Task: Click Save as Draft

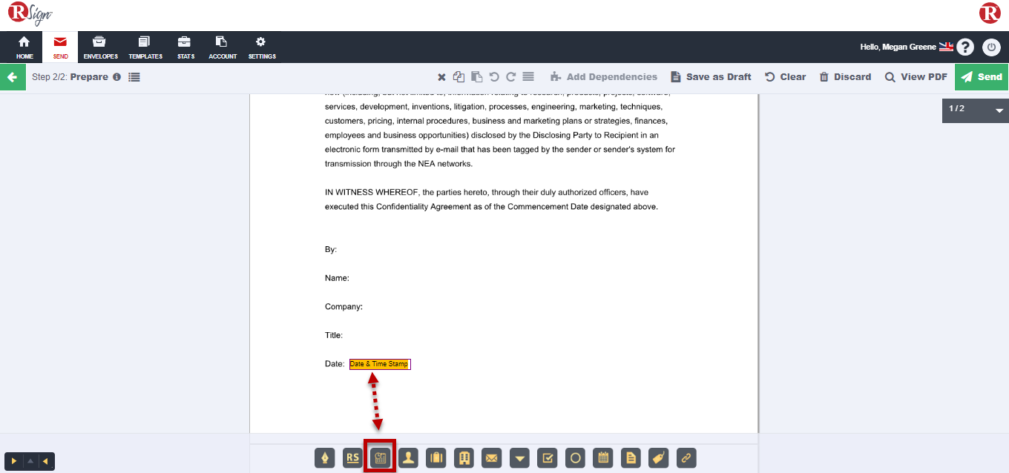Action: point(711,77)
